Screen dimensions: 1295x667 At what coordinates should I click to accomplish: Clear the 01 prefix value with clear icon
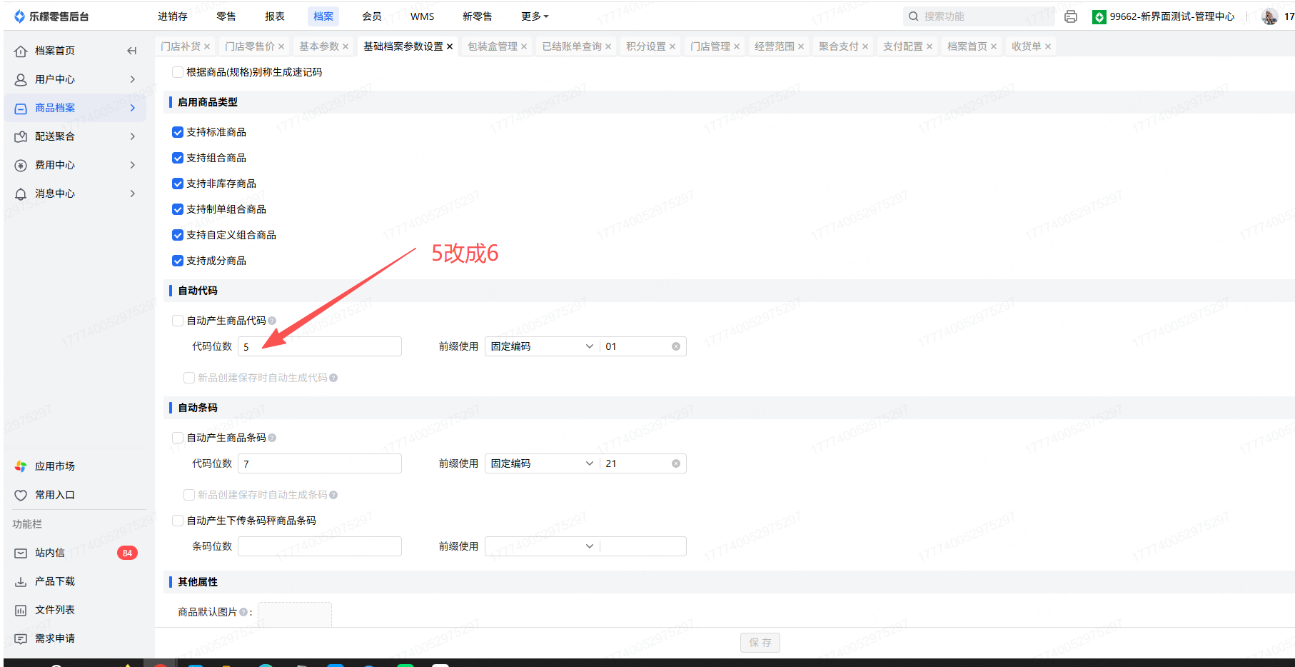(676, 346)
